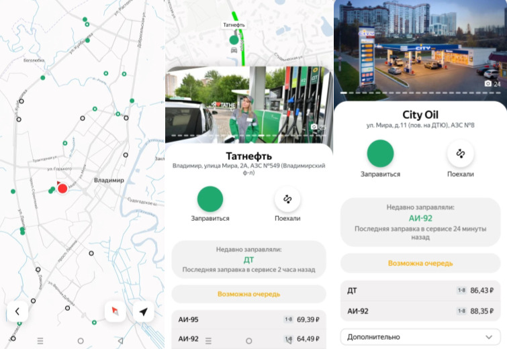Tap green Заправиться circle for Татнефть
The width and height of the screenshot is (507, 349).
click(x=210, y=199)
